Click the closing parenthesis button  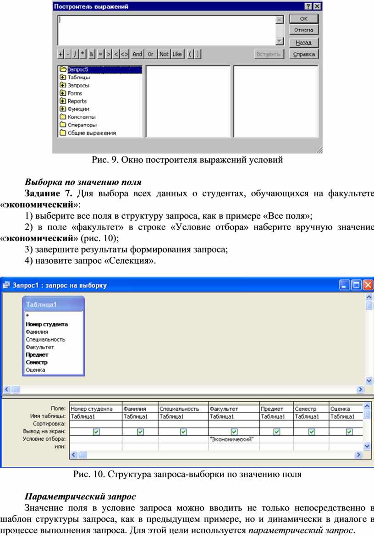click(x=198, y=54)
